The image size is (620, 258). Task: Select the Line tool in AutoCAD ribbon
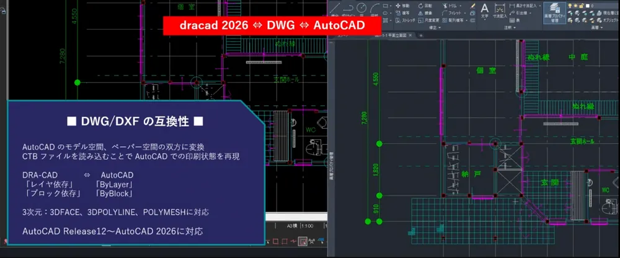335,9
